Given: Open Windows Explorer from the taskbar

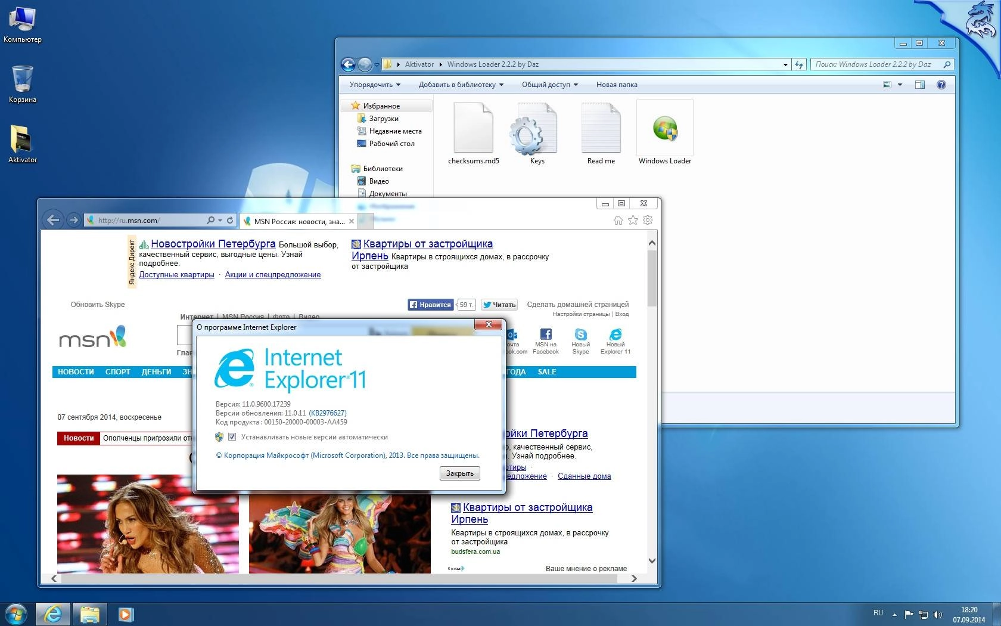Looking at the screenshot, I should tap(89, 614).
